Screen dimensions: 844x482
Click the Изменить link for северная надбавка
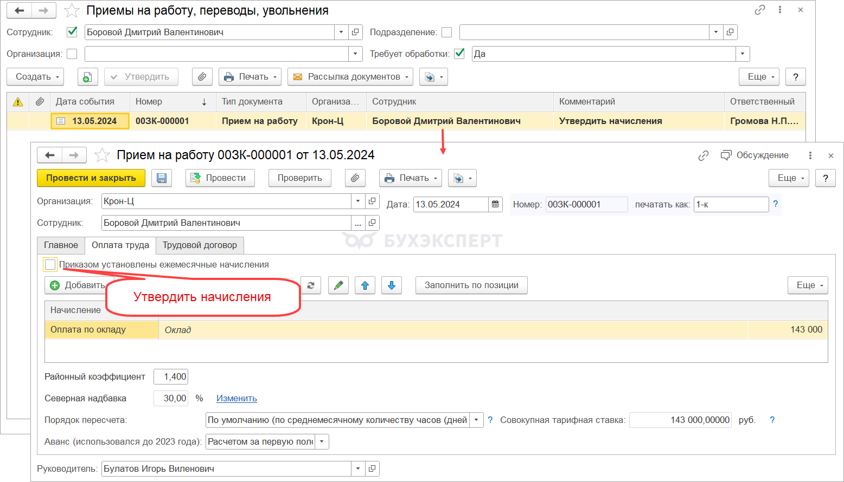click(x=236, y=398)
